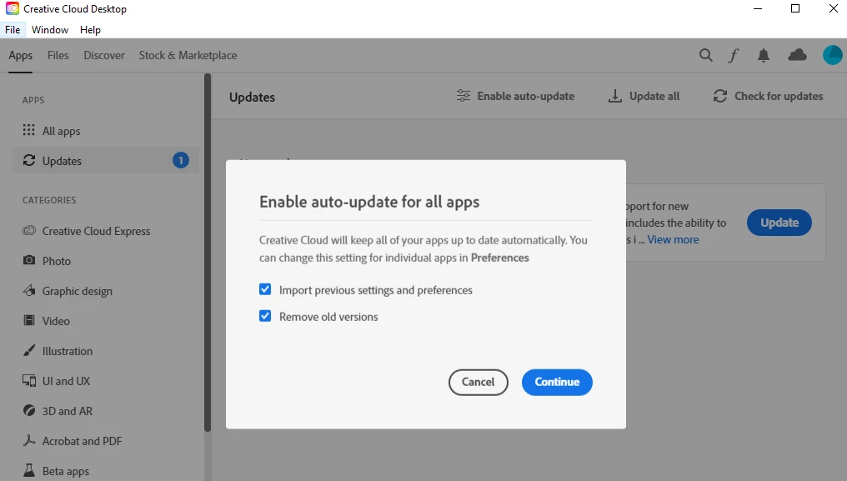The image size is (847, 481).
Task: Choose the Illustration category label
Action: click(67, 351)
